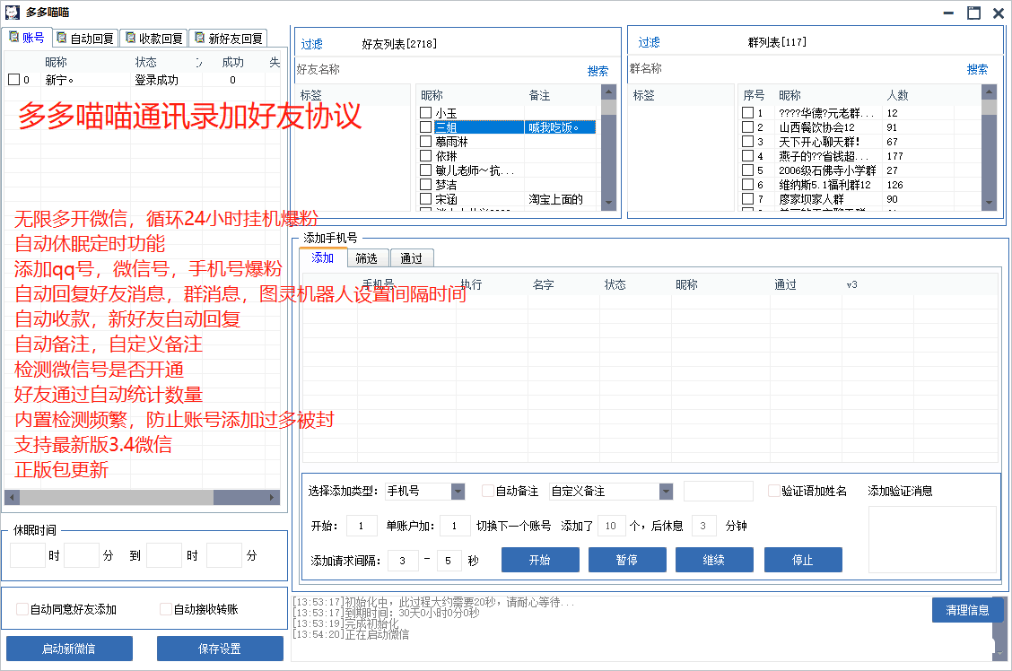Select the 筛选 tab in 添加手机号
This screenshot has width=1012, height=671.
click(367, 258)
